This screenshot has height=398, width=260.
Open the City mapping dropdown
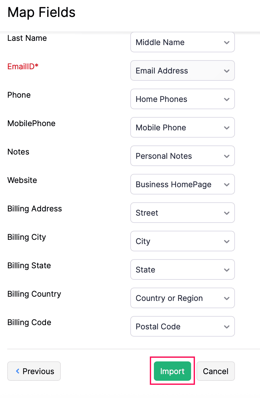(x=182, y=241)
